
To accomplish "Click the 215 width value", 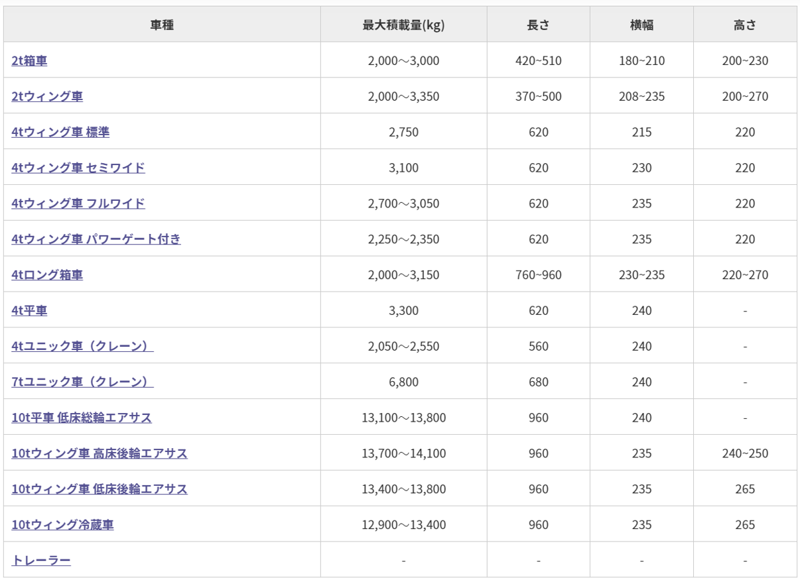I will point(641,132).
